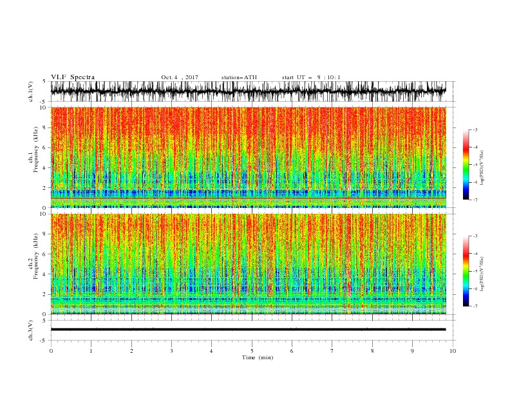
Task: Click the "ch.3(V)" axis label
Action: (31, 330)
